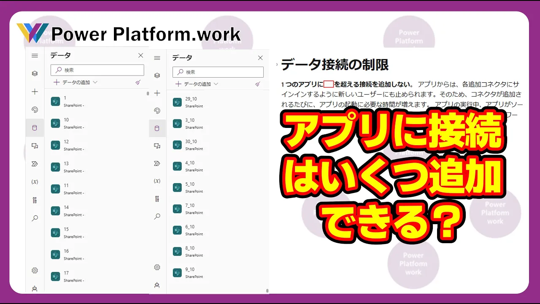This screenshot has width=540, height=304.
Task: Click broom cleanup icon in left データ panel
Action: click(x=138, y=82)
